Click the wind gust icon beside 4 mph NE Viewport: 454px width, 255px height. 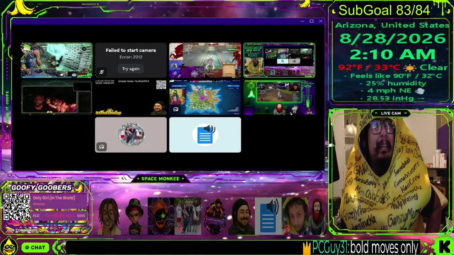(x=419, y=91)
